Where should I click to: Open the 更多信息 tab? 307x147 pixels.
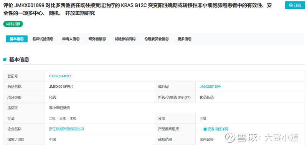click(x=185, y=39)
